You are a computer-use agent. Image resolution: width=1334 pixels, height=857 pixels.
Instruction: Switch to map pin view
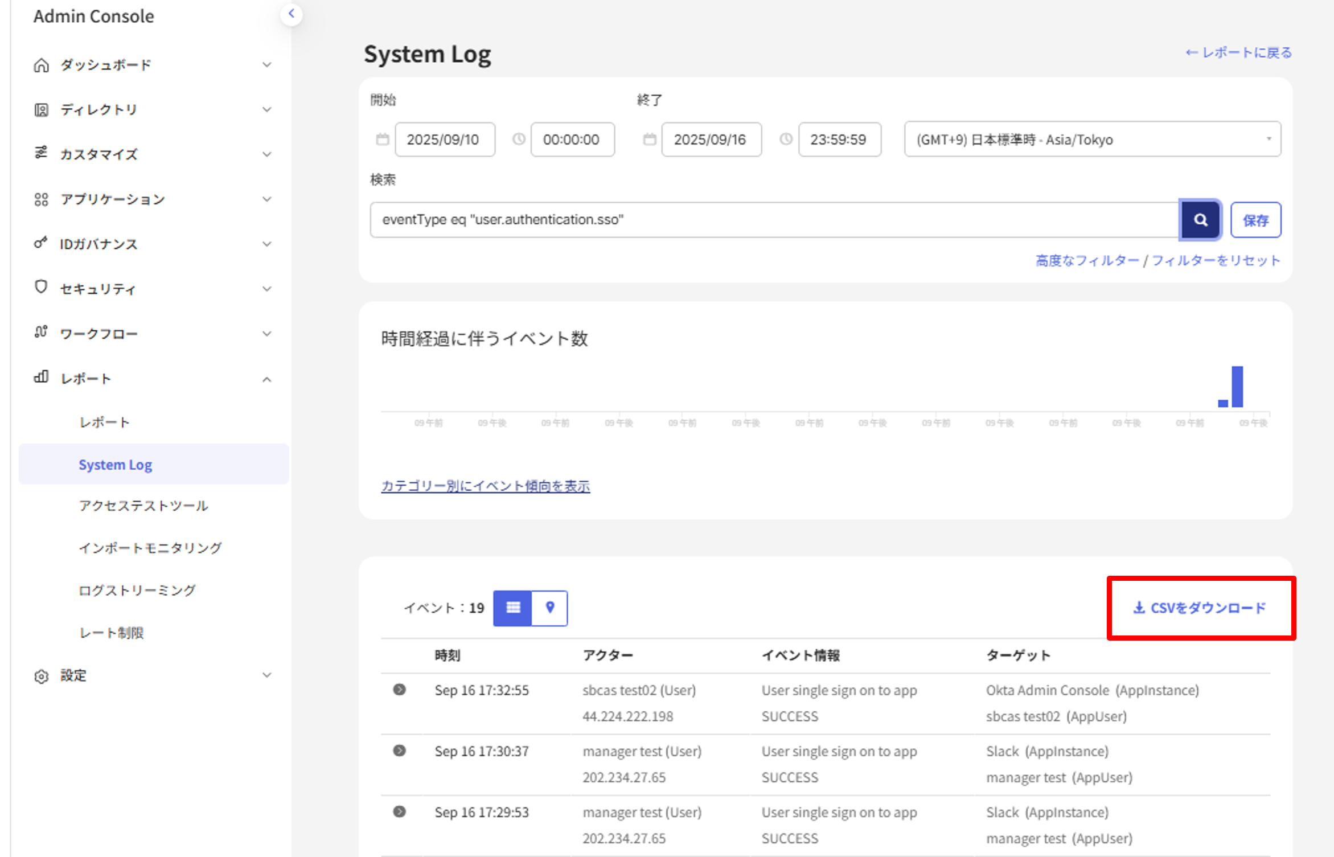tap(549, 608)
